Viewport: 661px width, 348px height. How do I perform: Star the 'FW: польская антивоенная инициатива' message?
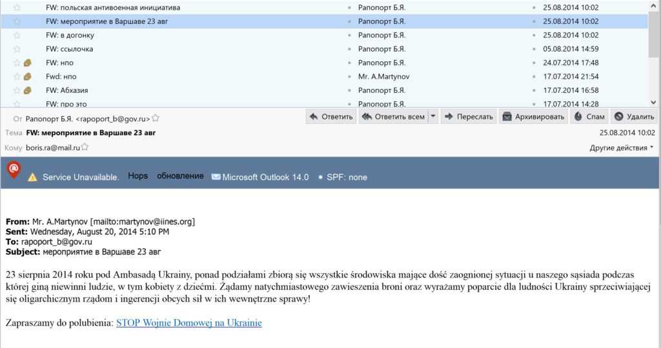tap(17, 8)
